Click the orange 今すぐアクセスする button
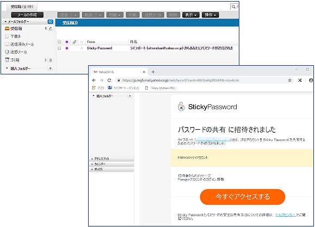Screen dimensions: 315x227 coord(243,197)
